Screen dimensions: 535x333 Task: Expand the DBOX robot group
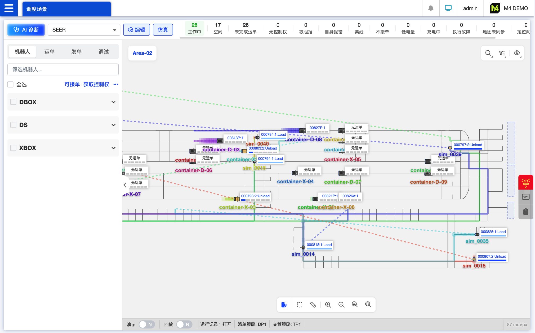tap(113, 102)
